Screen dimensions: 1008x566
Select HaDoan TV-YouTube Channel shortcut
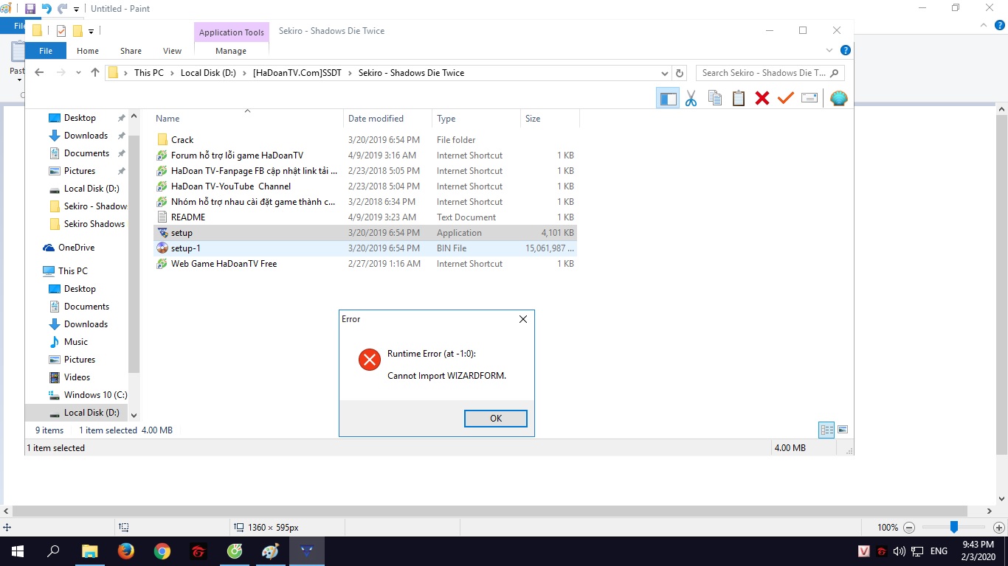click(365, 186)
